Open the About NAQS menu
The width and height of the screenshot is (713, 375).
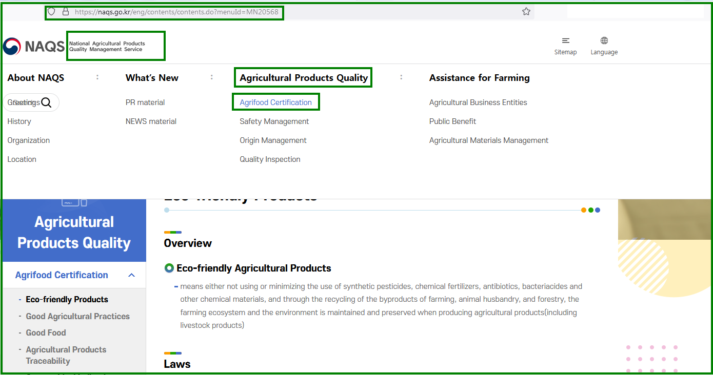36,78
